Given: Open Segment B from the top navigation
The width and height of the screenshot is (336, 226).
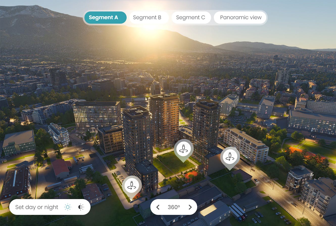Looking at the screenshot, I should pos(149,17).
